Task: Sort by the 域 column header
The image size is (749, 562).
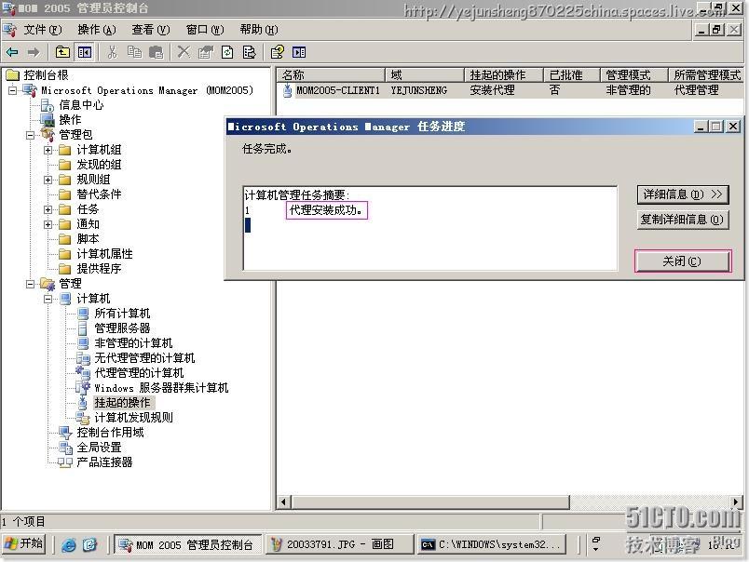Action: tap(425, 74)
